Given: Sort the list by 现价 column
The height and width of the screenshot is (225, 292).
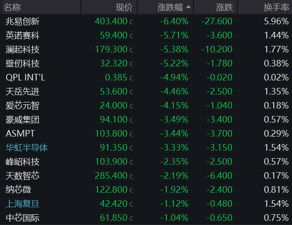Looking at the screenshot, I should (x=124, y=7).
